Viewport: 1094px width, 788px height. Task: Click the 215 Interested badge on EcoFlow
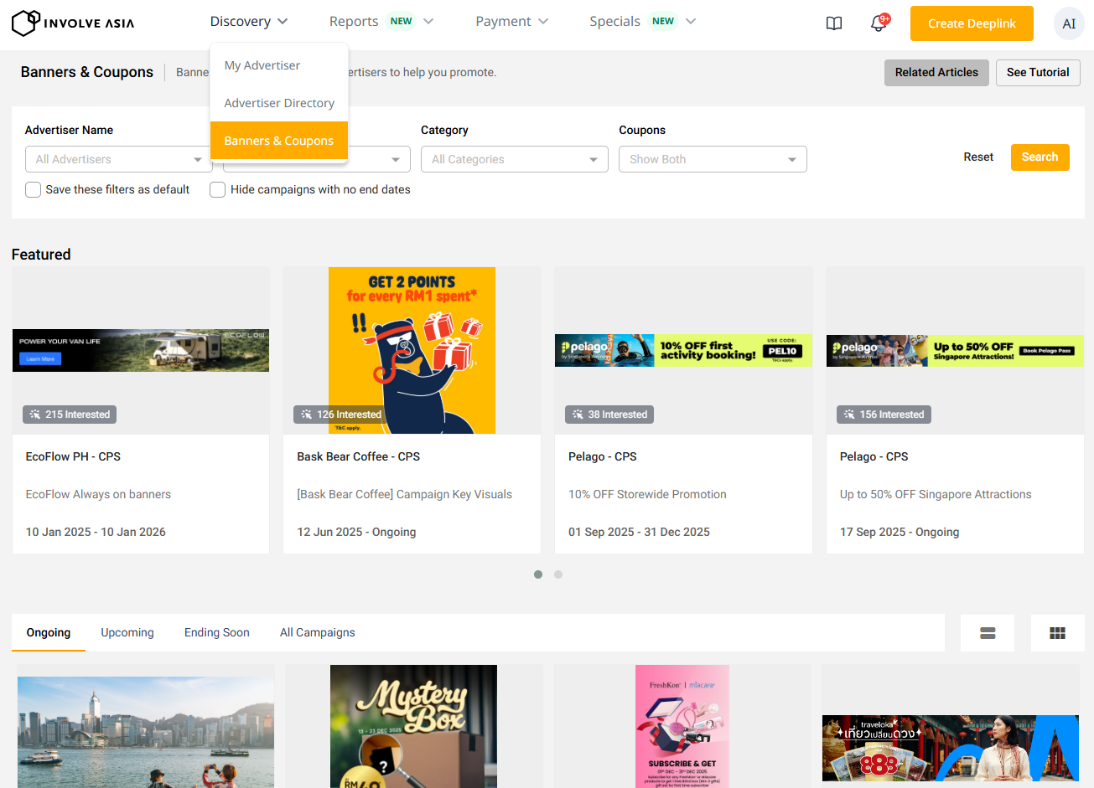tap(70, 415)
